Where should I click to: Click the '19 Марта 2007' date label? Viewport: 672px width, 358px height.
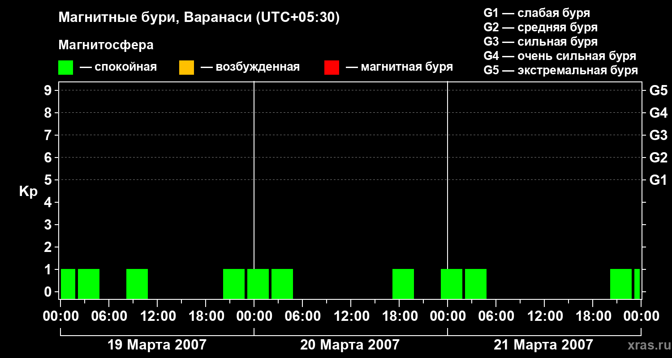tap(157, 345)
